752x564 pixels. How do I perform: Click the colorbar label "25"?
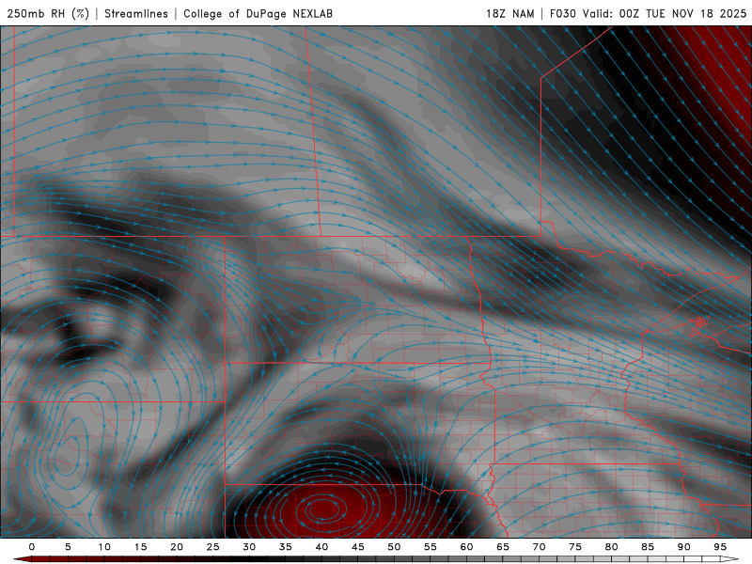click(x=213, y=547)
